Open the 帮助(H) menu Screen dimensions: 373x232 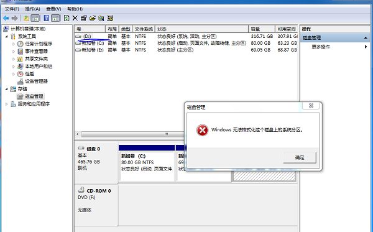tap(75, 9)
